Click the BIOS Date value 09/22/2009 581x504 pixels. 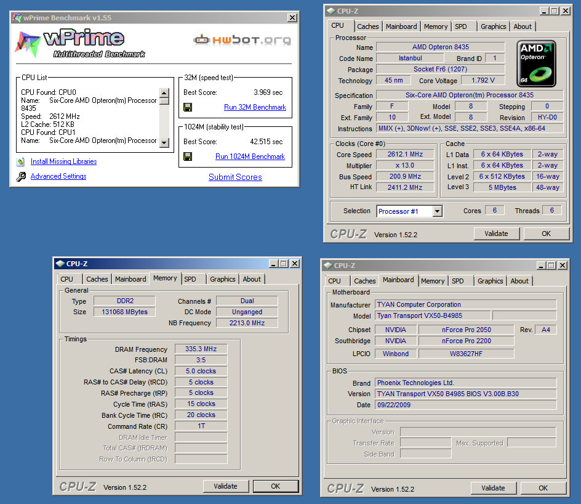coord(466,405)
